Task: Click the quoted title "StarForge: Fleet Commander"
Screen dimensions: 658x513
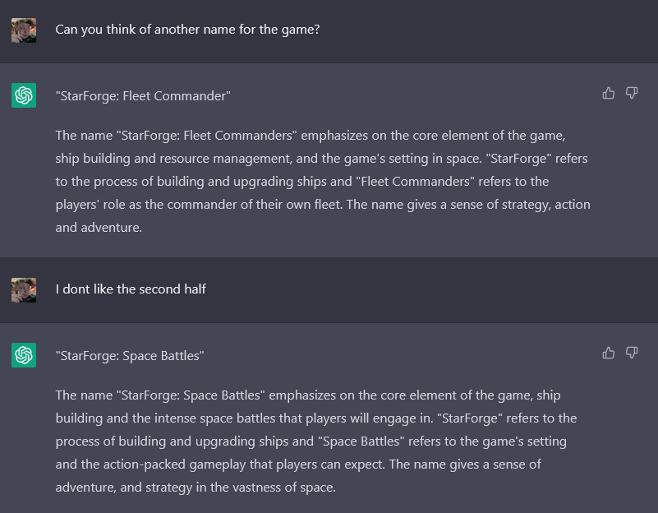Action: [x=143, y=96]
